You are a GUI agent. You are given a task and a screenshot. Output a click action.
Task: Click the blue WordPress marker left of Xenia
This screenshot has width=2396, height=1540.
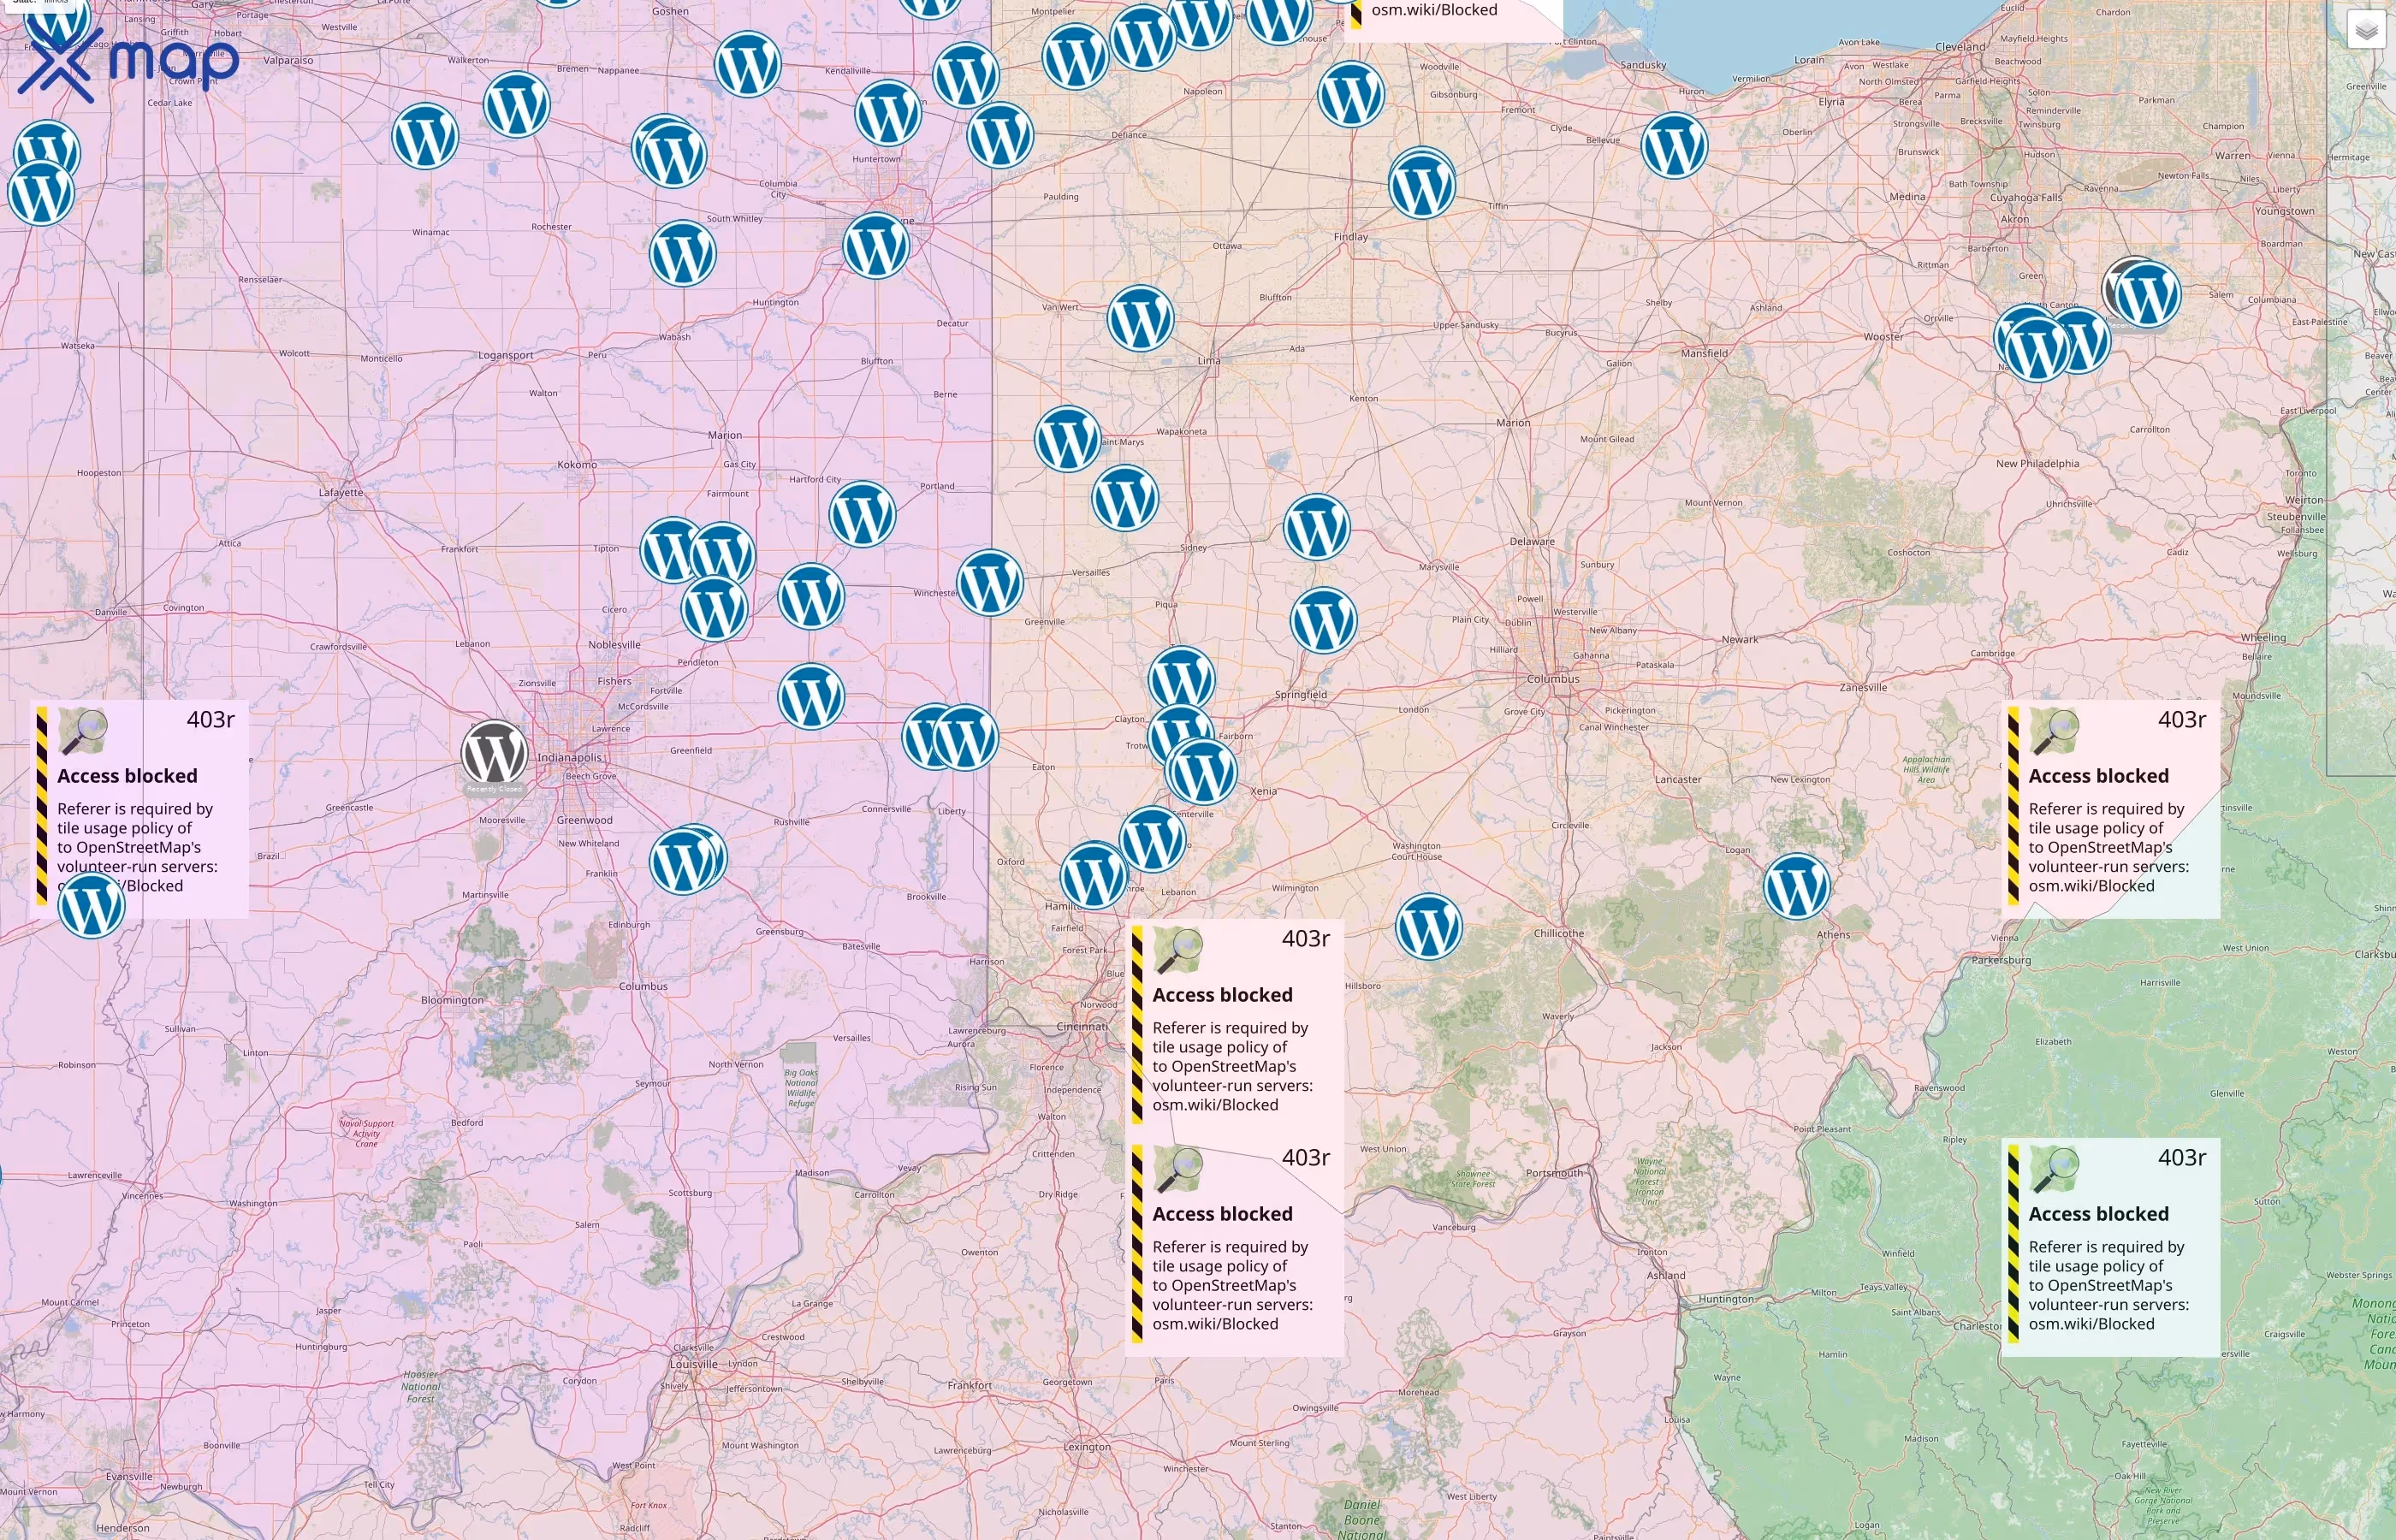1203,771
